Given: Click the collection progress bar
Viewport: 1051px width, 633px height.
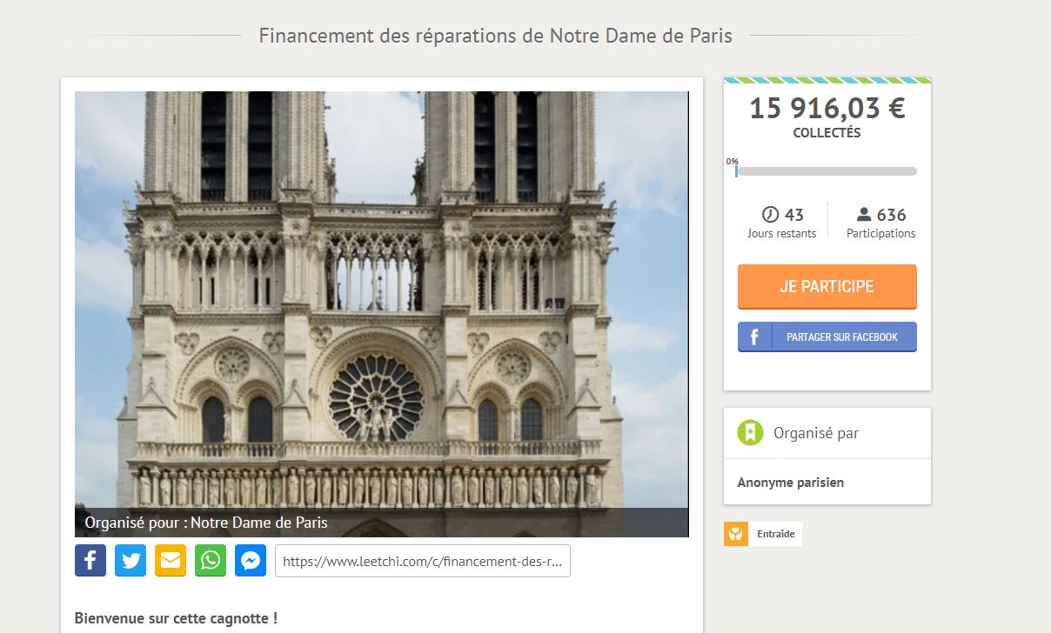Looking at the screenshot, I should (x=827, y=171).
